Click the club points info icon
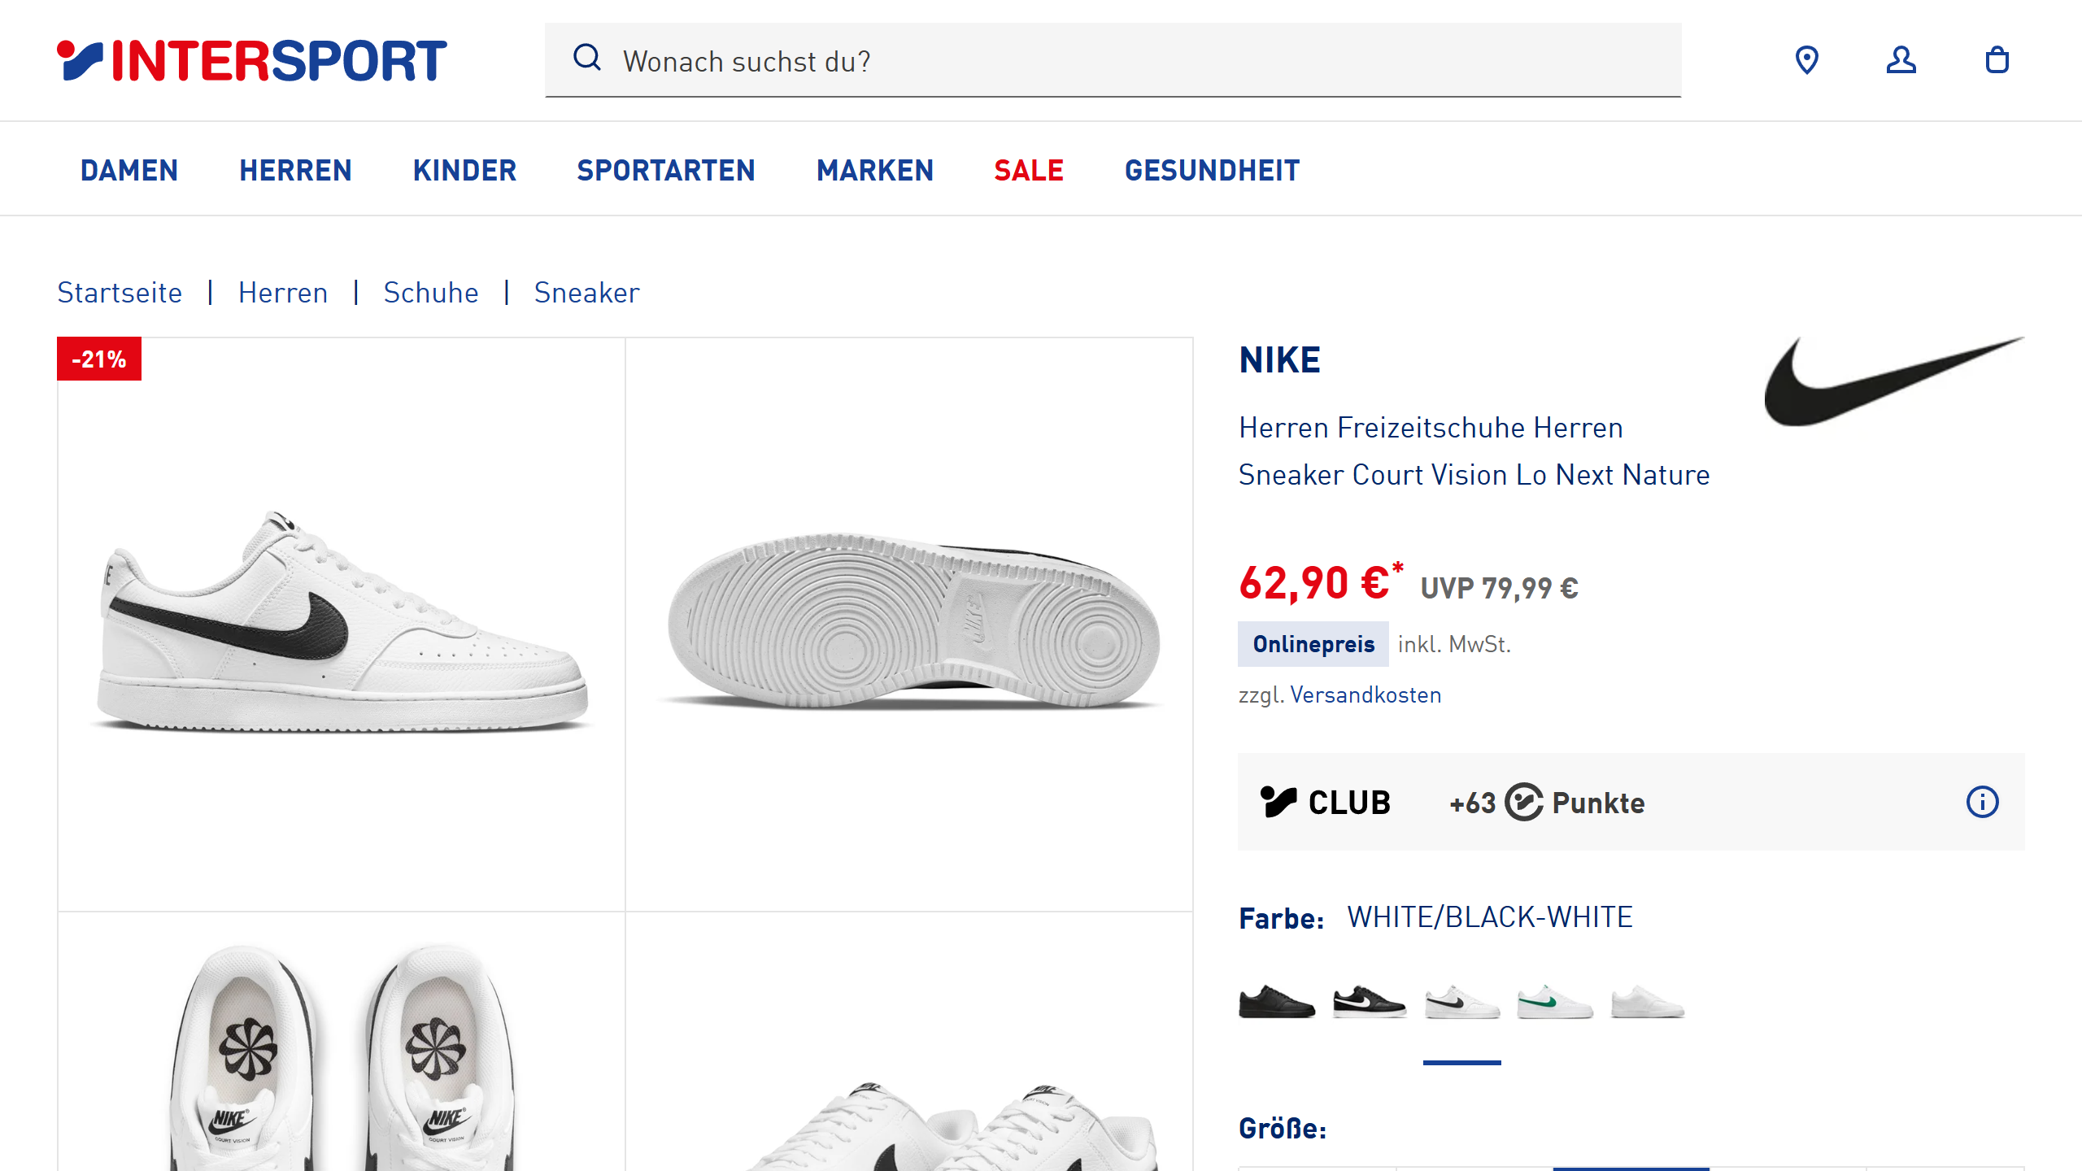The height and width of the screenshot is (1171, 2082). [x=1982, y=802]
